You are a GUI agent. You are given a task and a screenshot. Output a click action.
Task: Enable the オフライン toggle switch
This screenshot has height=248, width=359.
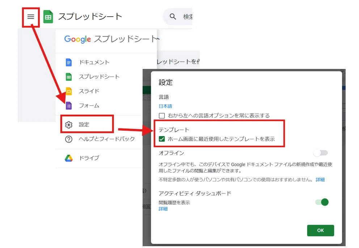(x=321, y=153)
